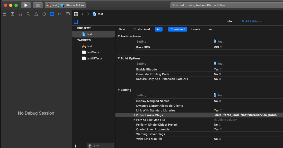Switch settings filter to Basic
The width and height of the screenshot is (283, 148).
tap(123, 29)
